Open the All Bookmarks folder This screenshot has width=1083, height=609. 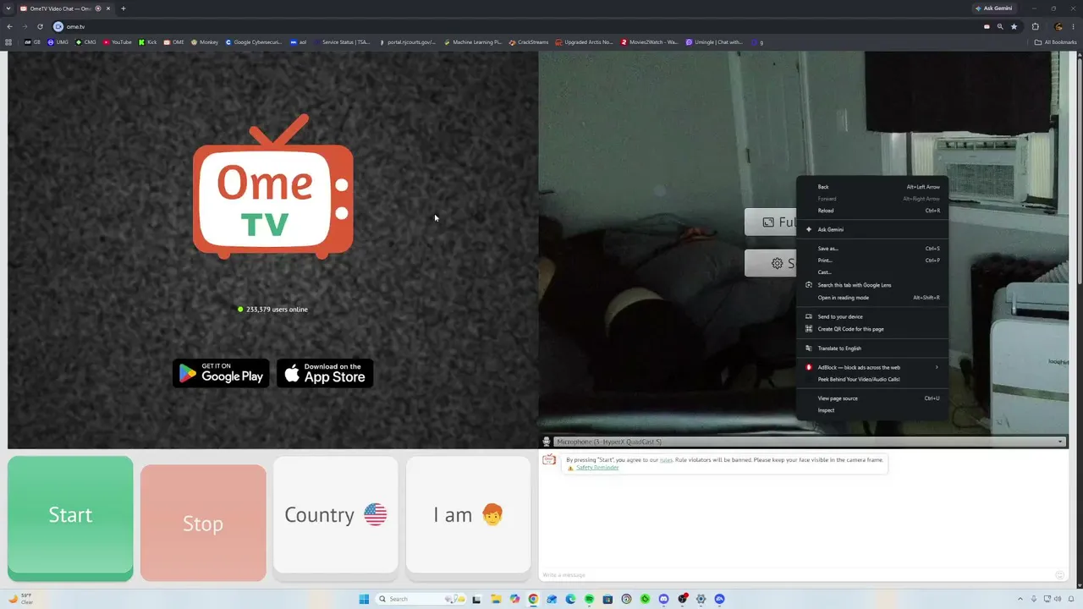tap(1056, 41)
